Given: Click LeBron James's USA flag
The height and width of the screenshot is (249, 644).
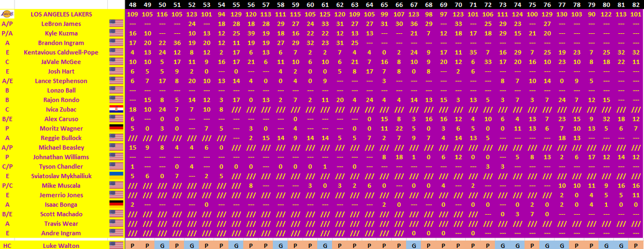Looking at the screenshot, I should tap(115, 24).
